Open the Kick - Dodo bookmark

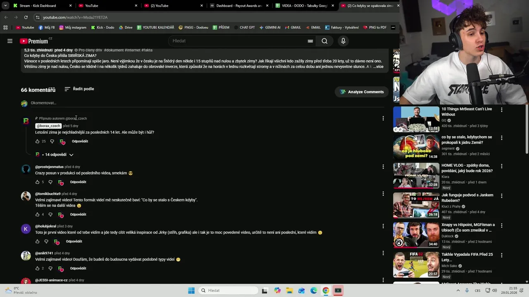(102, 28)
